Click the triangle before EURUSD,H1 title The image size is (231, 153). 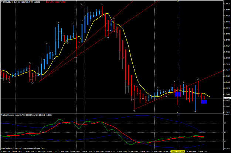pyautogui.click(x=2, y=2)
